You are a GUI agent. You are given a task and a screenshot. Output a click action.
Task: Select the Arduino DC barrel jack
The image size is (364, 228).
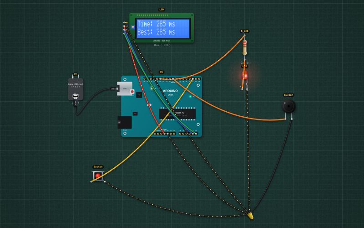point(125,122)
